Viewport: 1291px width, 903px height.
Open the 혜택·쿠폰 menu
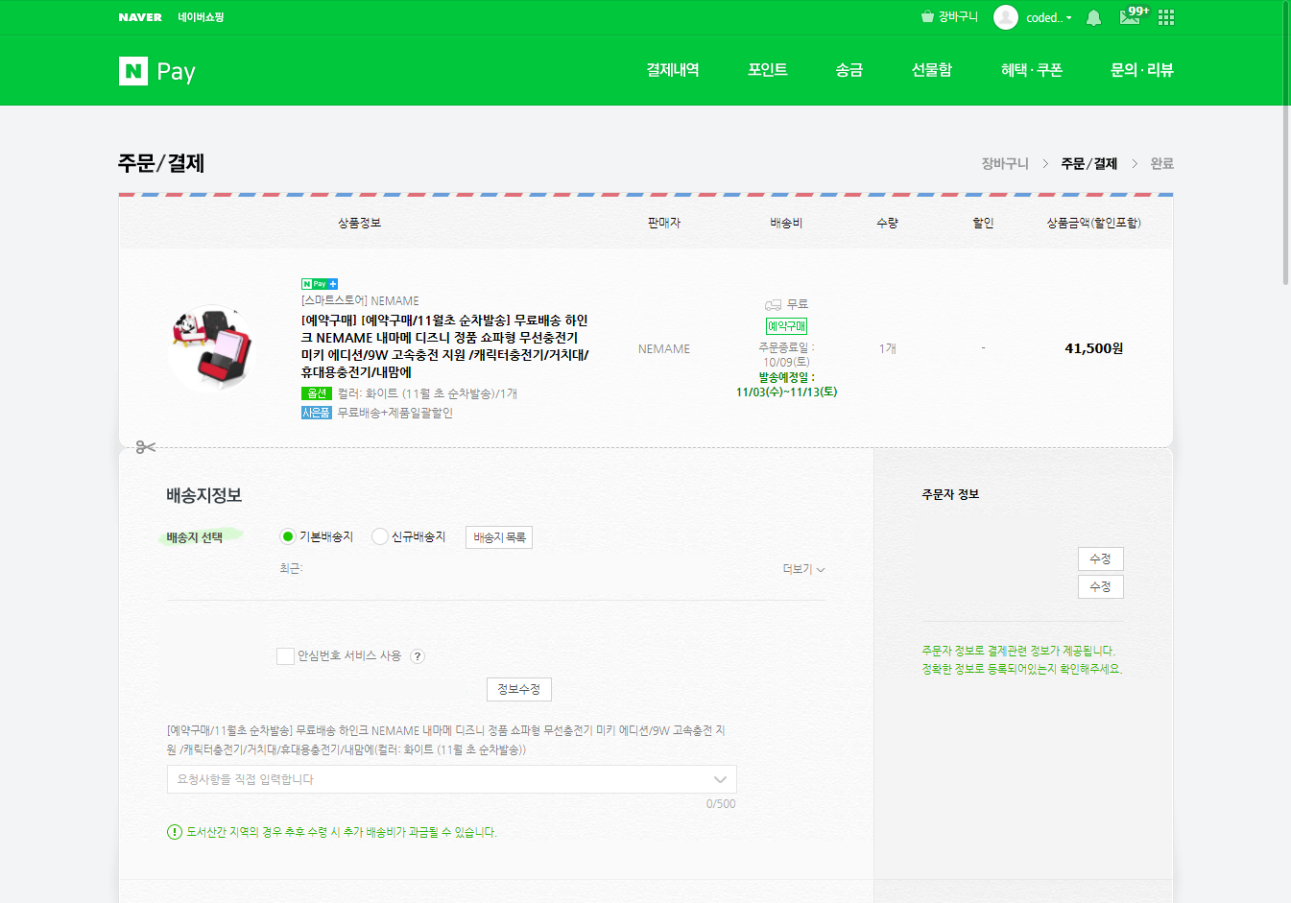pyautogui.click(x=1032, y=70)
